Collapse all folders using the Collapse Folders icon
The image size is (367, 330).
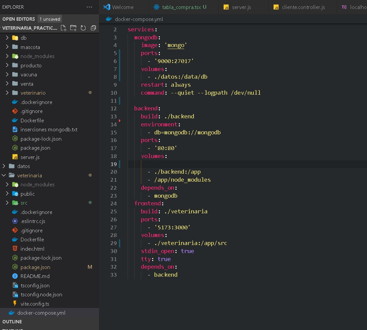(93, 28)
